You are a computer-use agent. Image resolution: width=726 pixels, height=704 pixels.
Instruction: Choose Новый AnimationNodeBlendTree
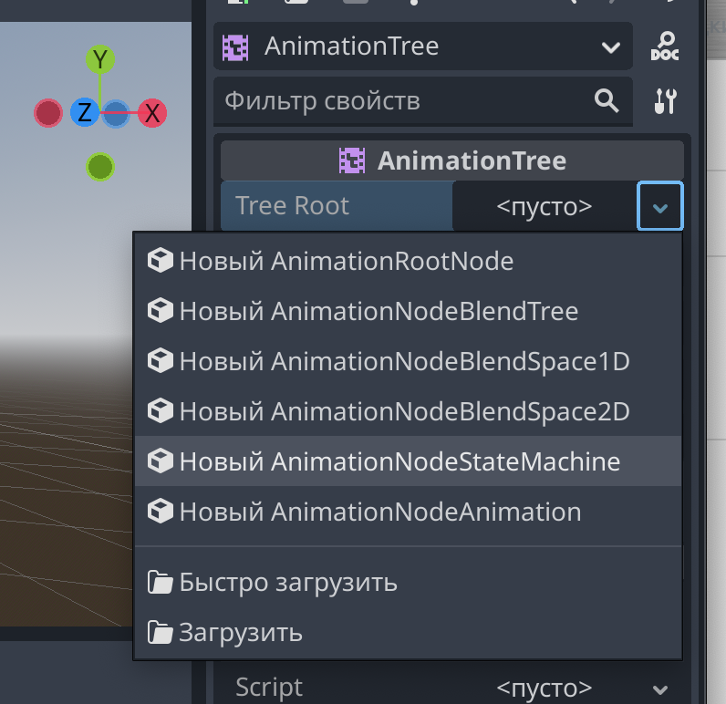point(408,311)
